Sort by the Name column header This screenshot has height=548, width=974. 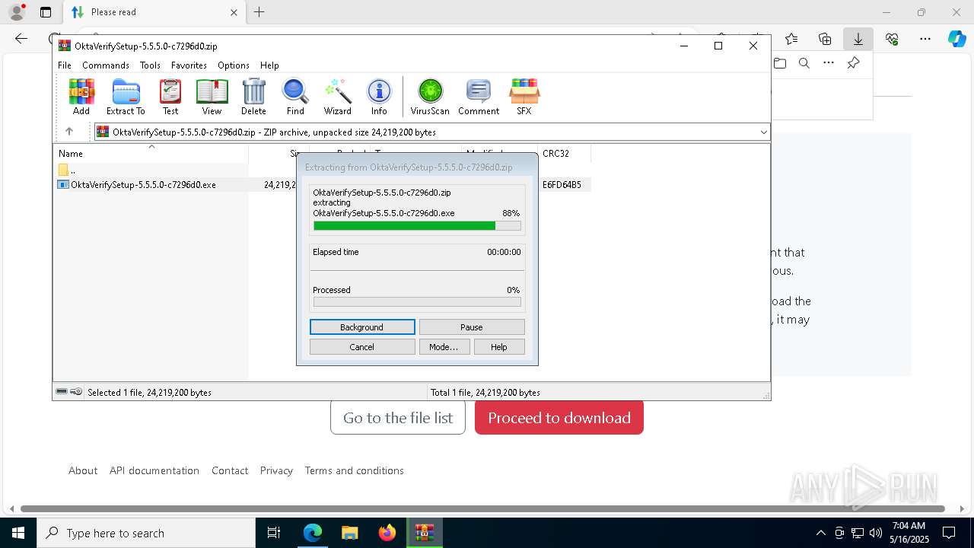tap(151, 153)
